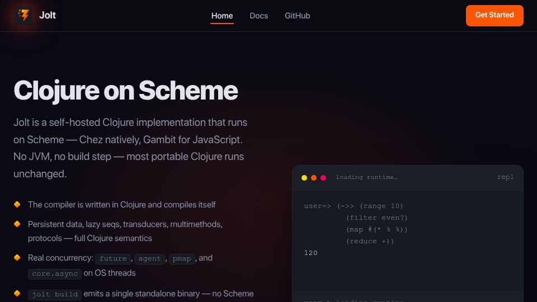The image size is (537, 302).
Task: Click the diamond bullet beside 'jolt build'
Action: pyautogui.click(x=17, y=294)
